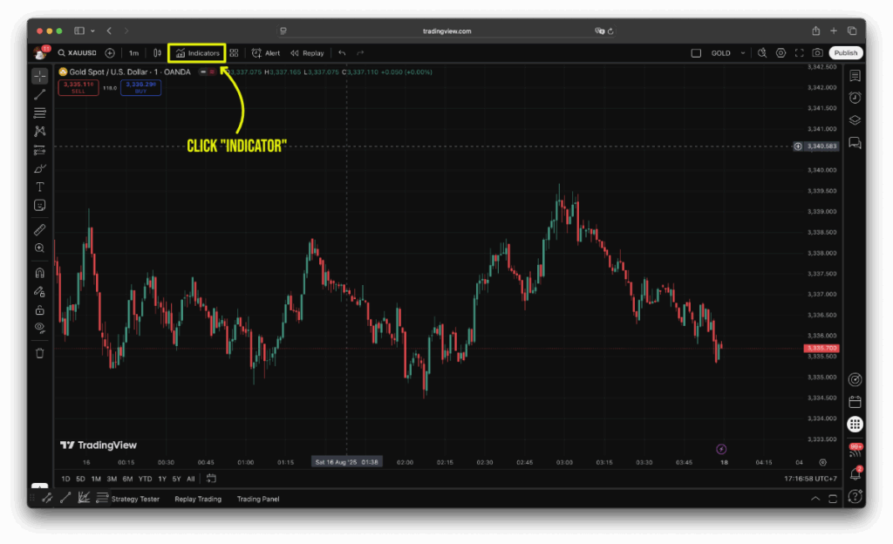The image size is (893, 544).
Task: Select the trend line drawing tool
Action: 39,94
